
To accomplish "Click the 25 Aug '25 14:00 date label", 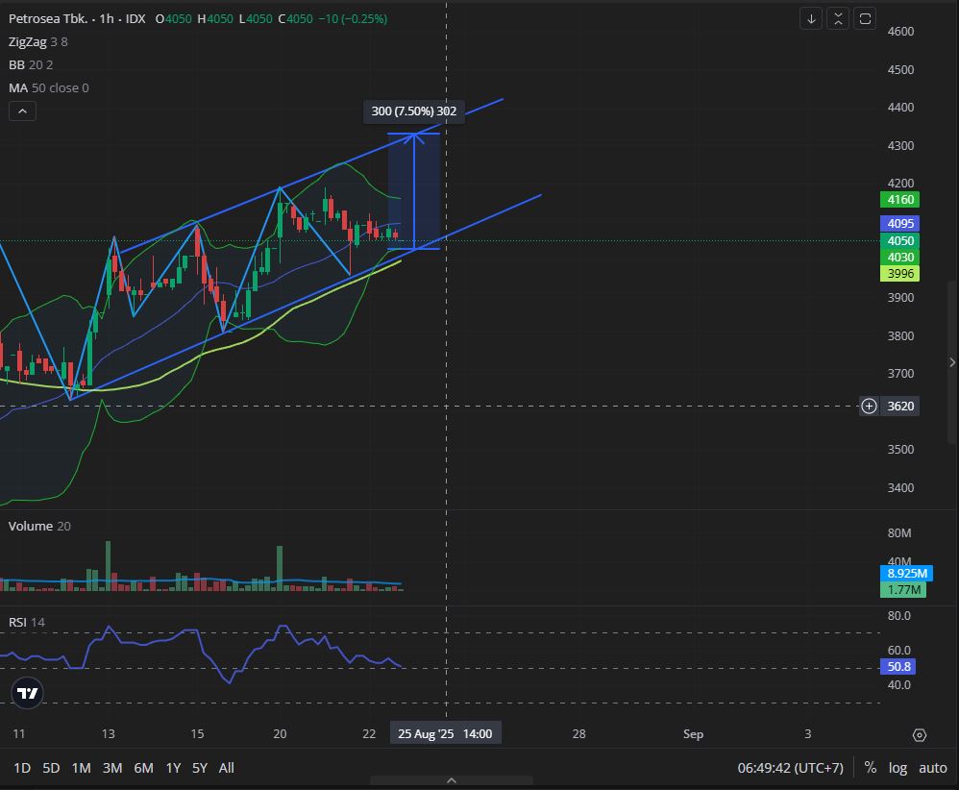I will (x=445, y=733).
